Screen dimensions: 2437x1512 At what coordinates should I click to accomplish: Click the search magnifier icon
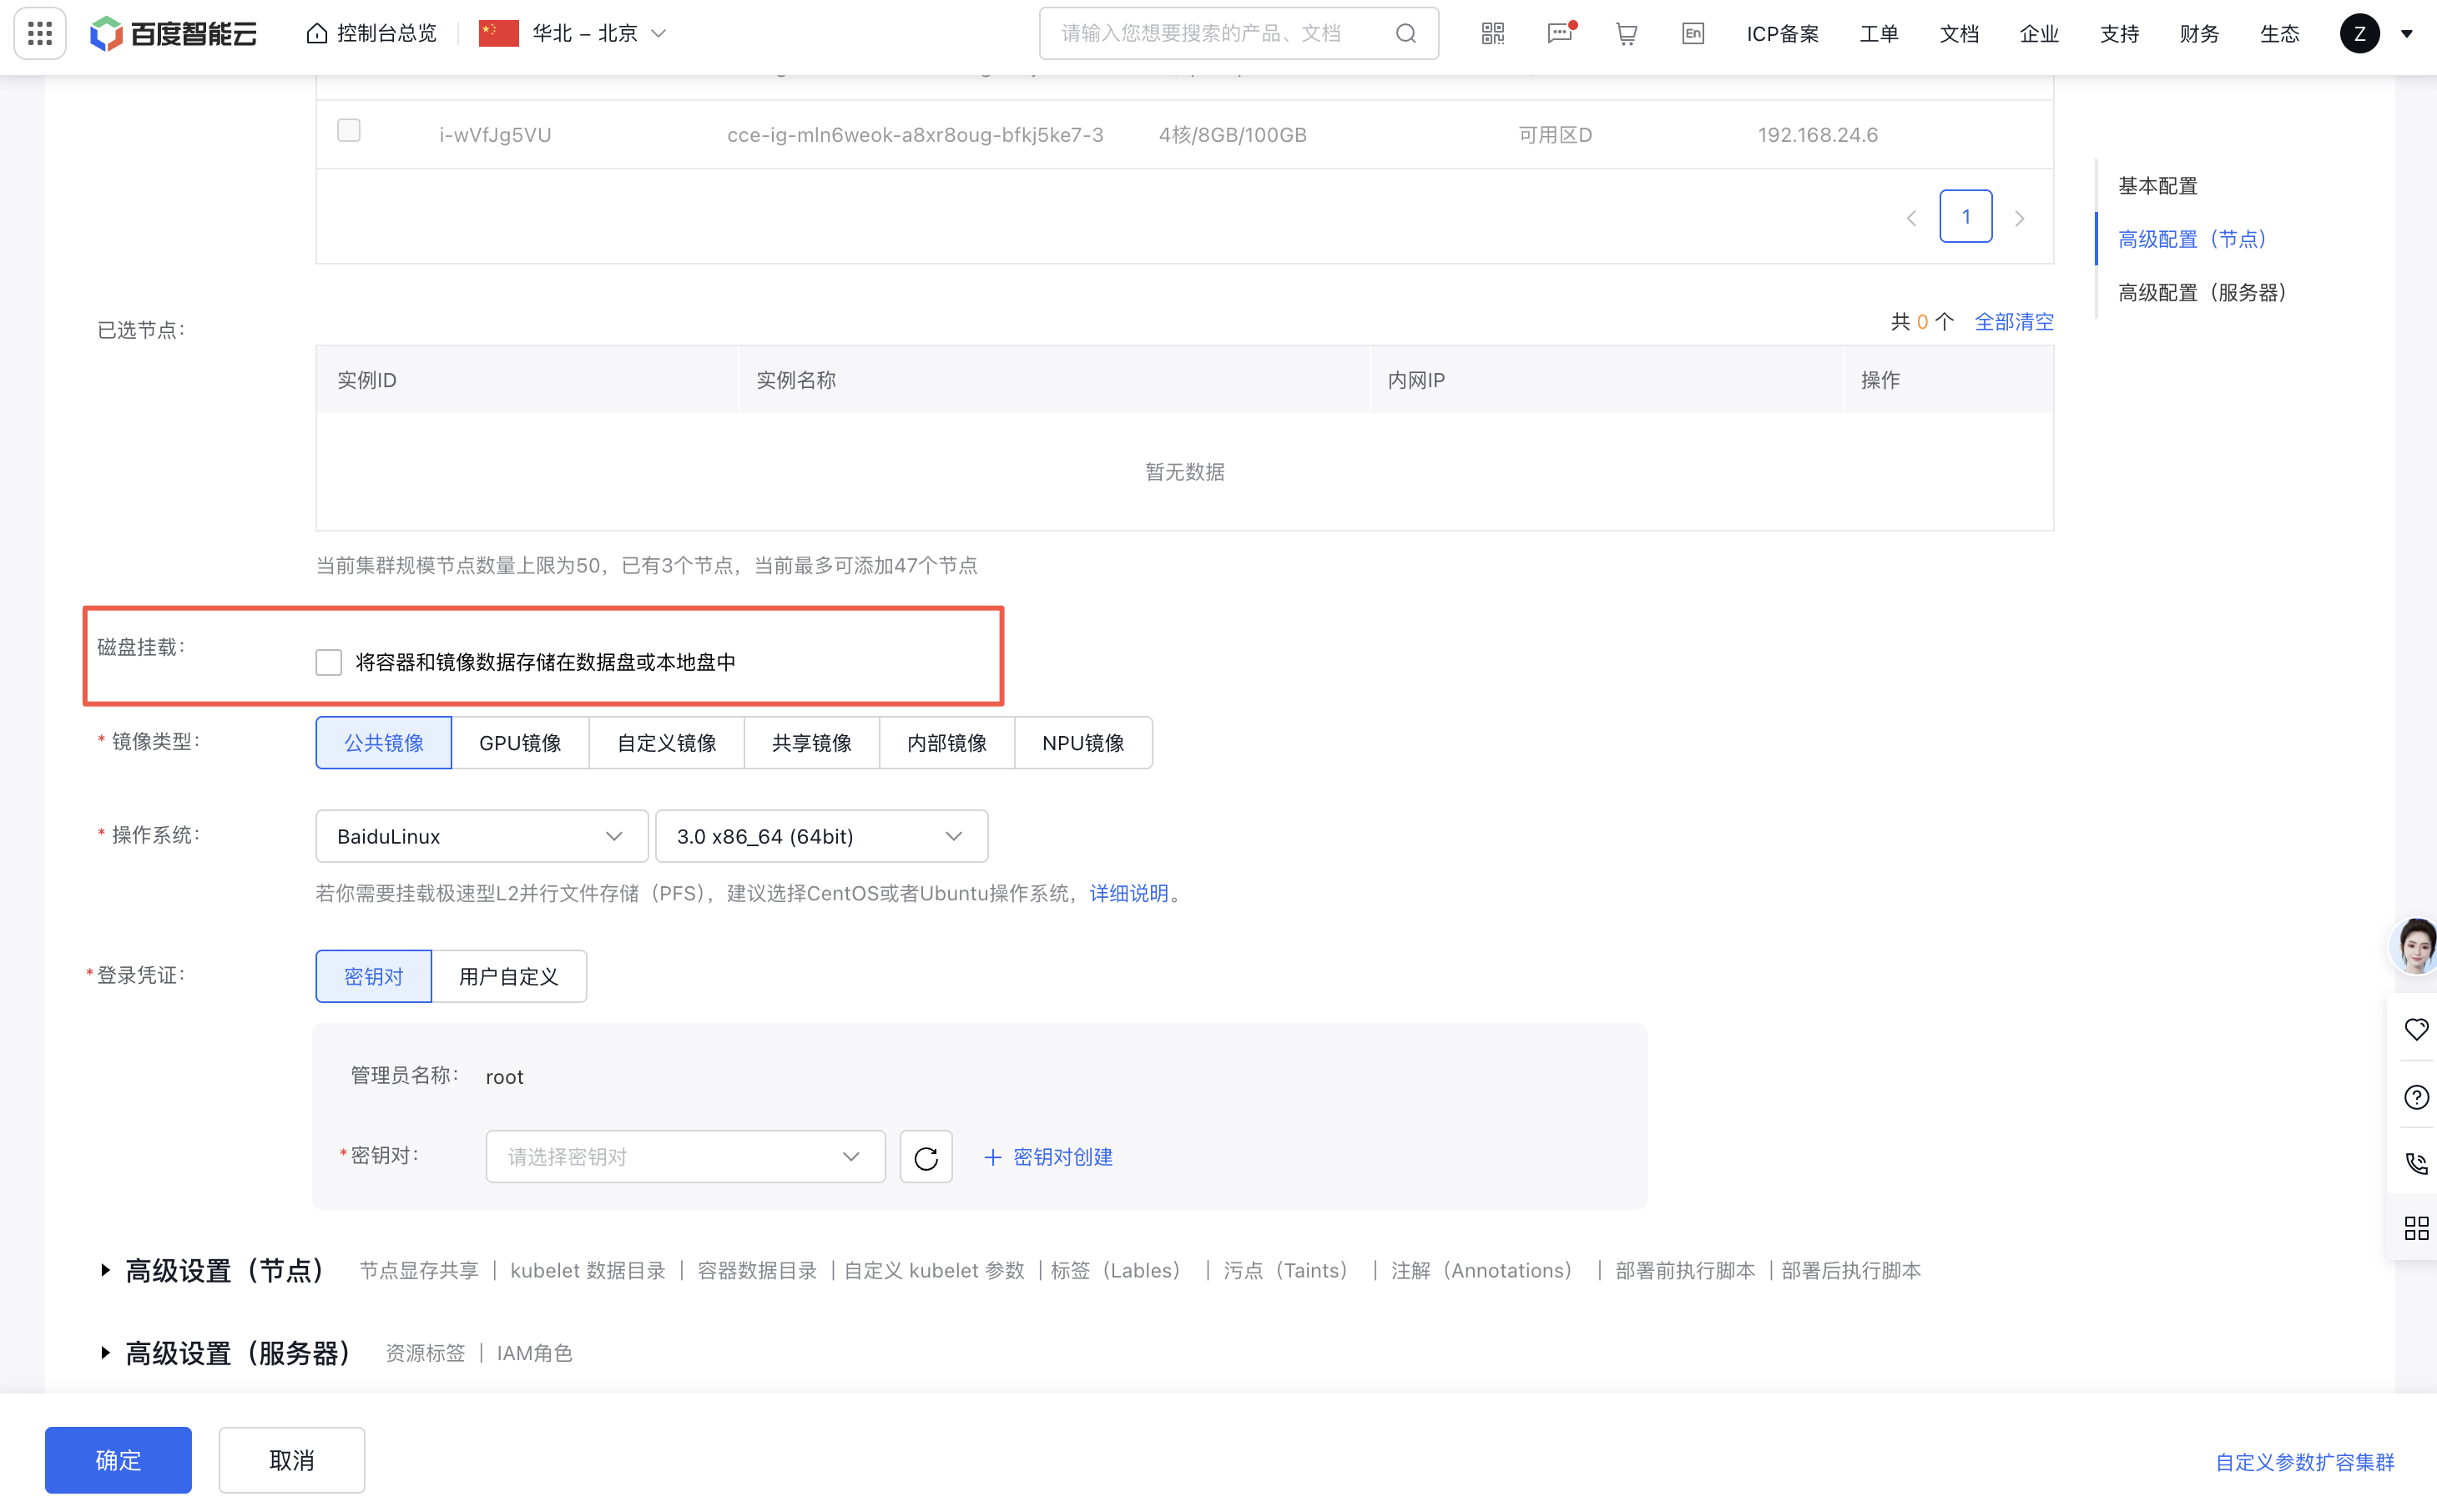click(1405, 33)
